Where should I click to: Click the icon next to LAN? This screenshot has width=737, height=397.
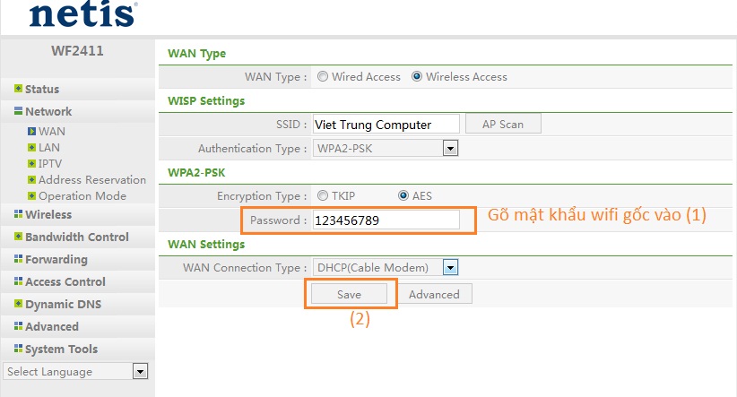[31, 148]
